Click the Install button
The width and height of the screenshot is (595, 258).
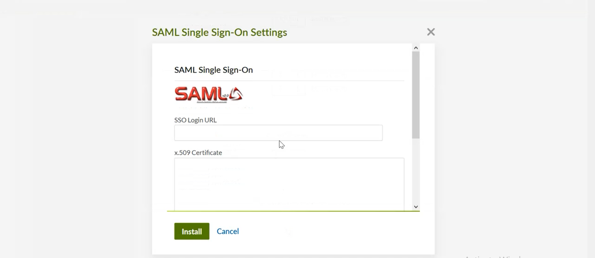click(x=191, y=231)
